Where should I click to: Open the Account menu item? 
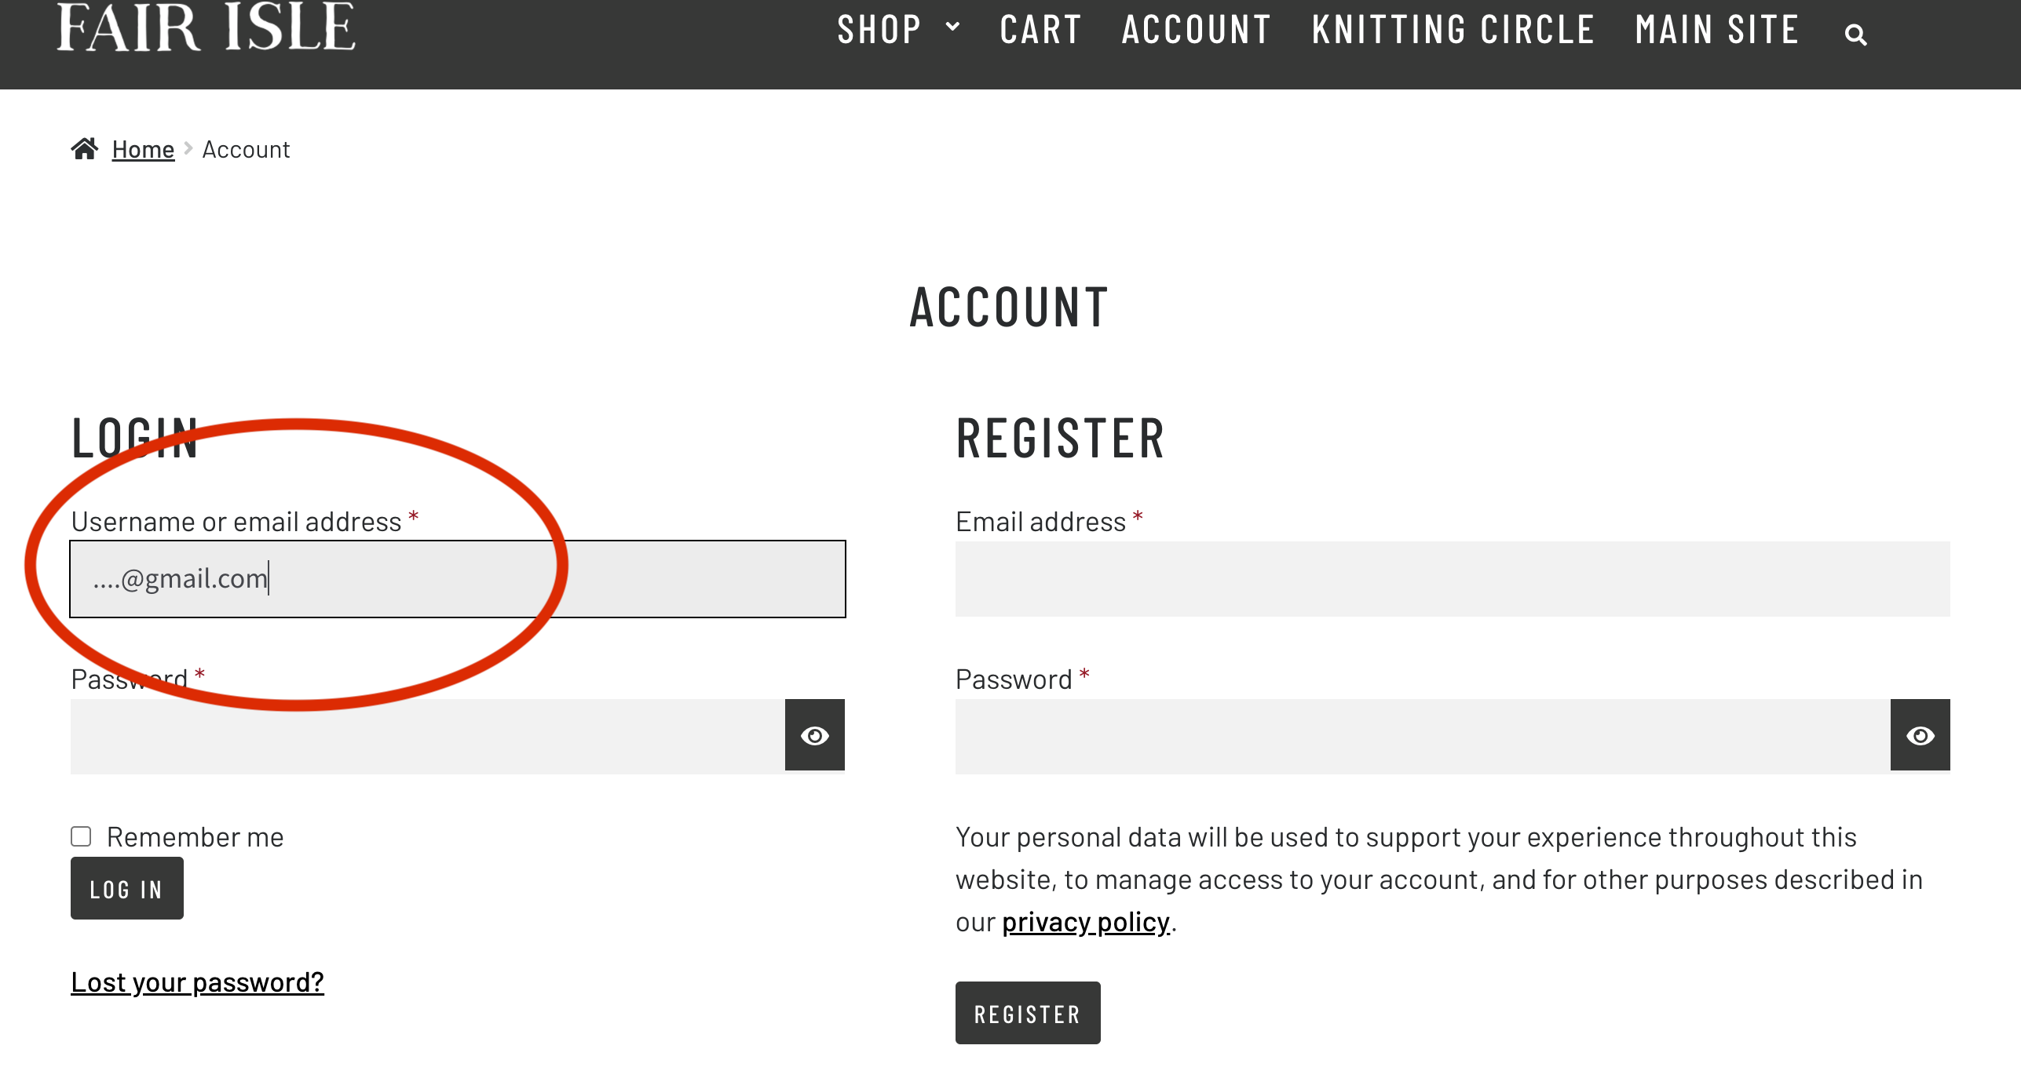(1196, 30)
